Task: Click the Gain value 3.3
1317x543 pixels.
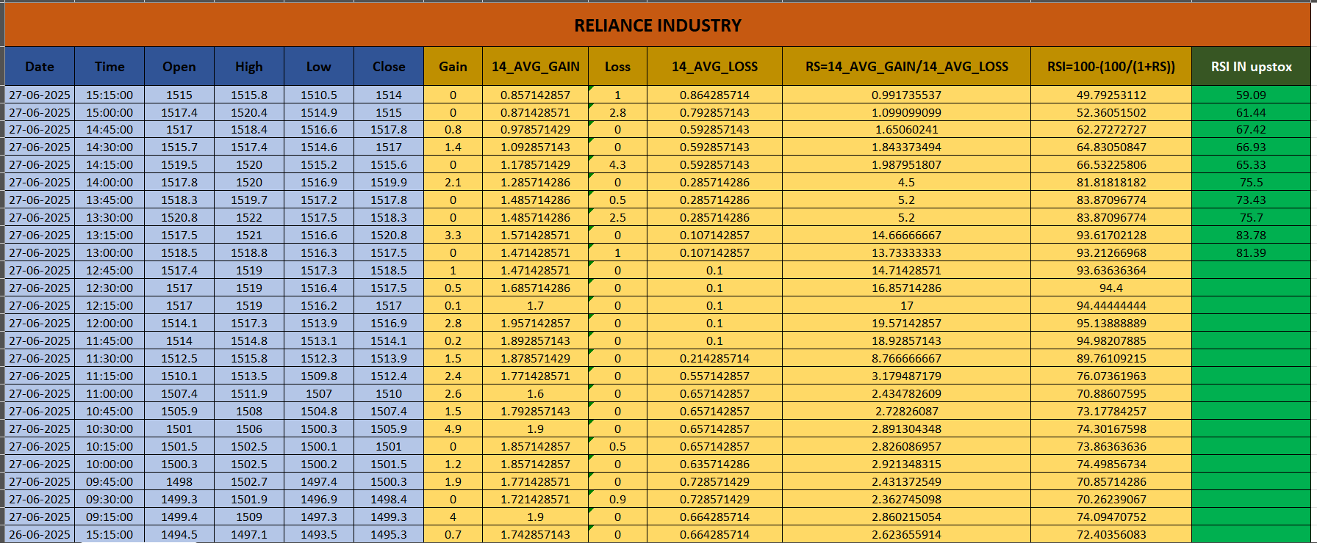Action: [453, 236]
